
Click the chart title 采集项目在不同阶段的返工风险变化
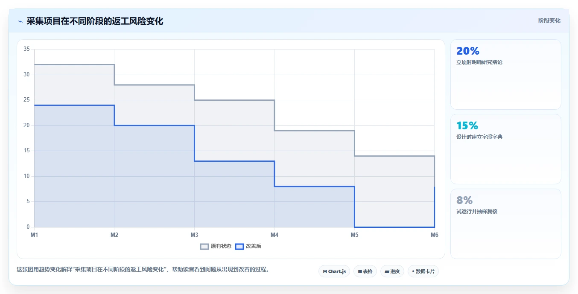point(95,21)
